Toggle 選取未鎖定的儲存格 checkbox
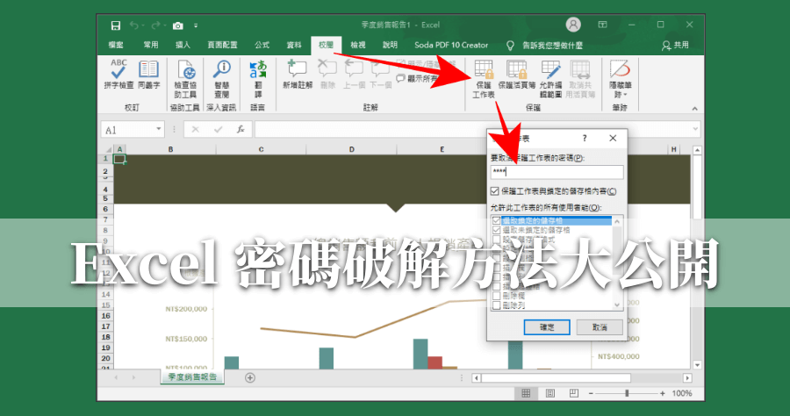Image resolution: width=790 pixels, height=416 pixels. point(497,230)
